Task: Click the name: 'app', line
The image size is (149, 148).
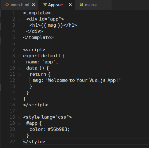Action: click(42, 62)
